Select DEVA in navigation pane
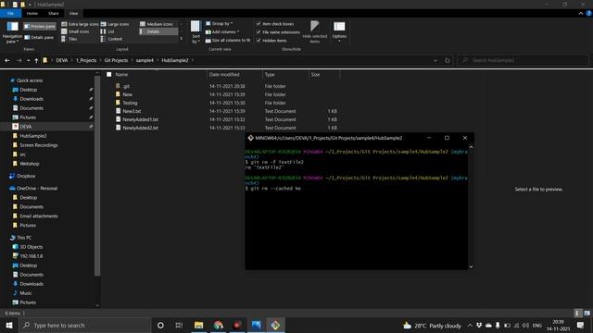The width and height of the screenshot is (593, 333). coord(26,127)
